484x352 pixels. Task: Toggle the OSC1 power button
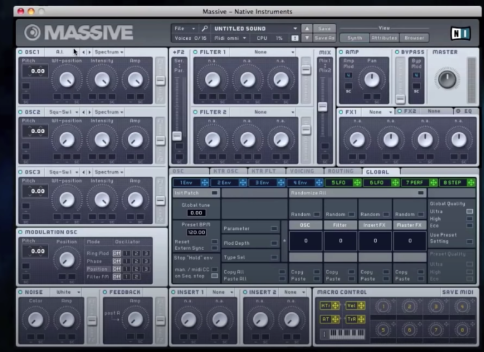[x=20, y=52]
